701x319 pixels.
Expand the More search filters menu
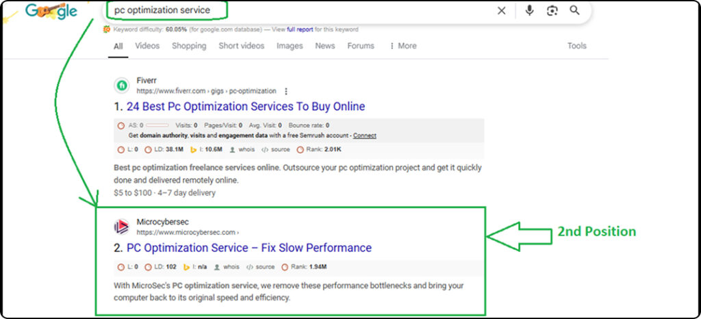(403, 46)
